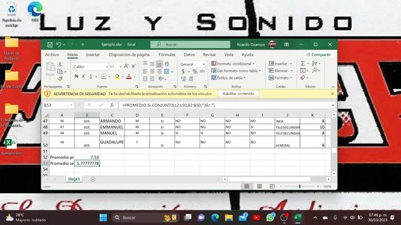Select the Hoja1 sheet tab

74,179
